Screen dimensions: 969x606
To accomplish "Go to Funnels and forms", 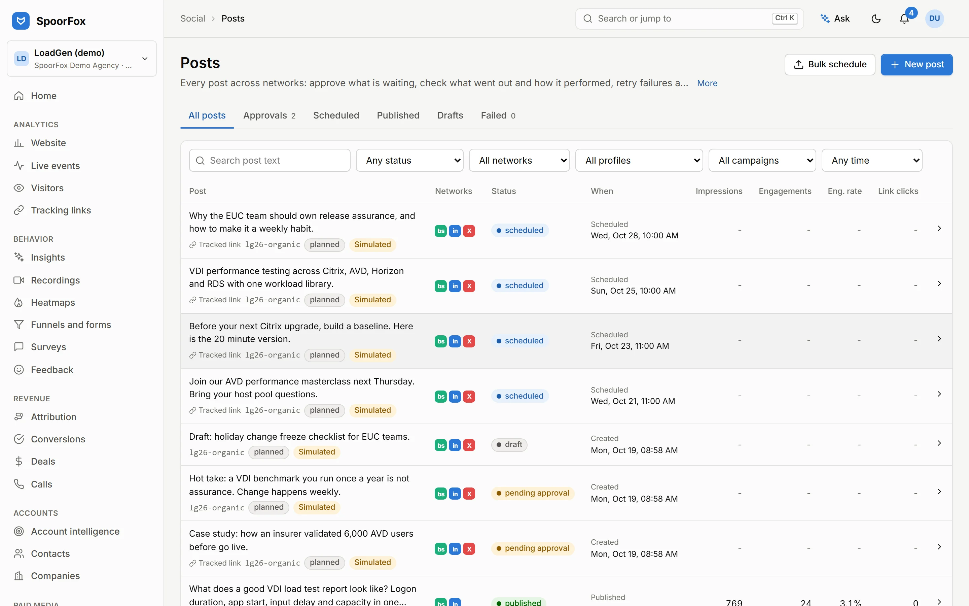I will tap(82, 325).
